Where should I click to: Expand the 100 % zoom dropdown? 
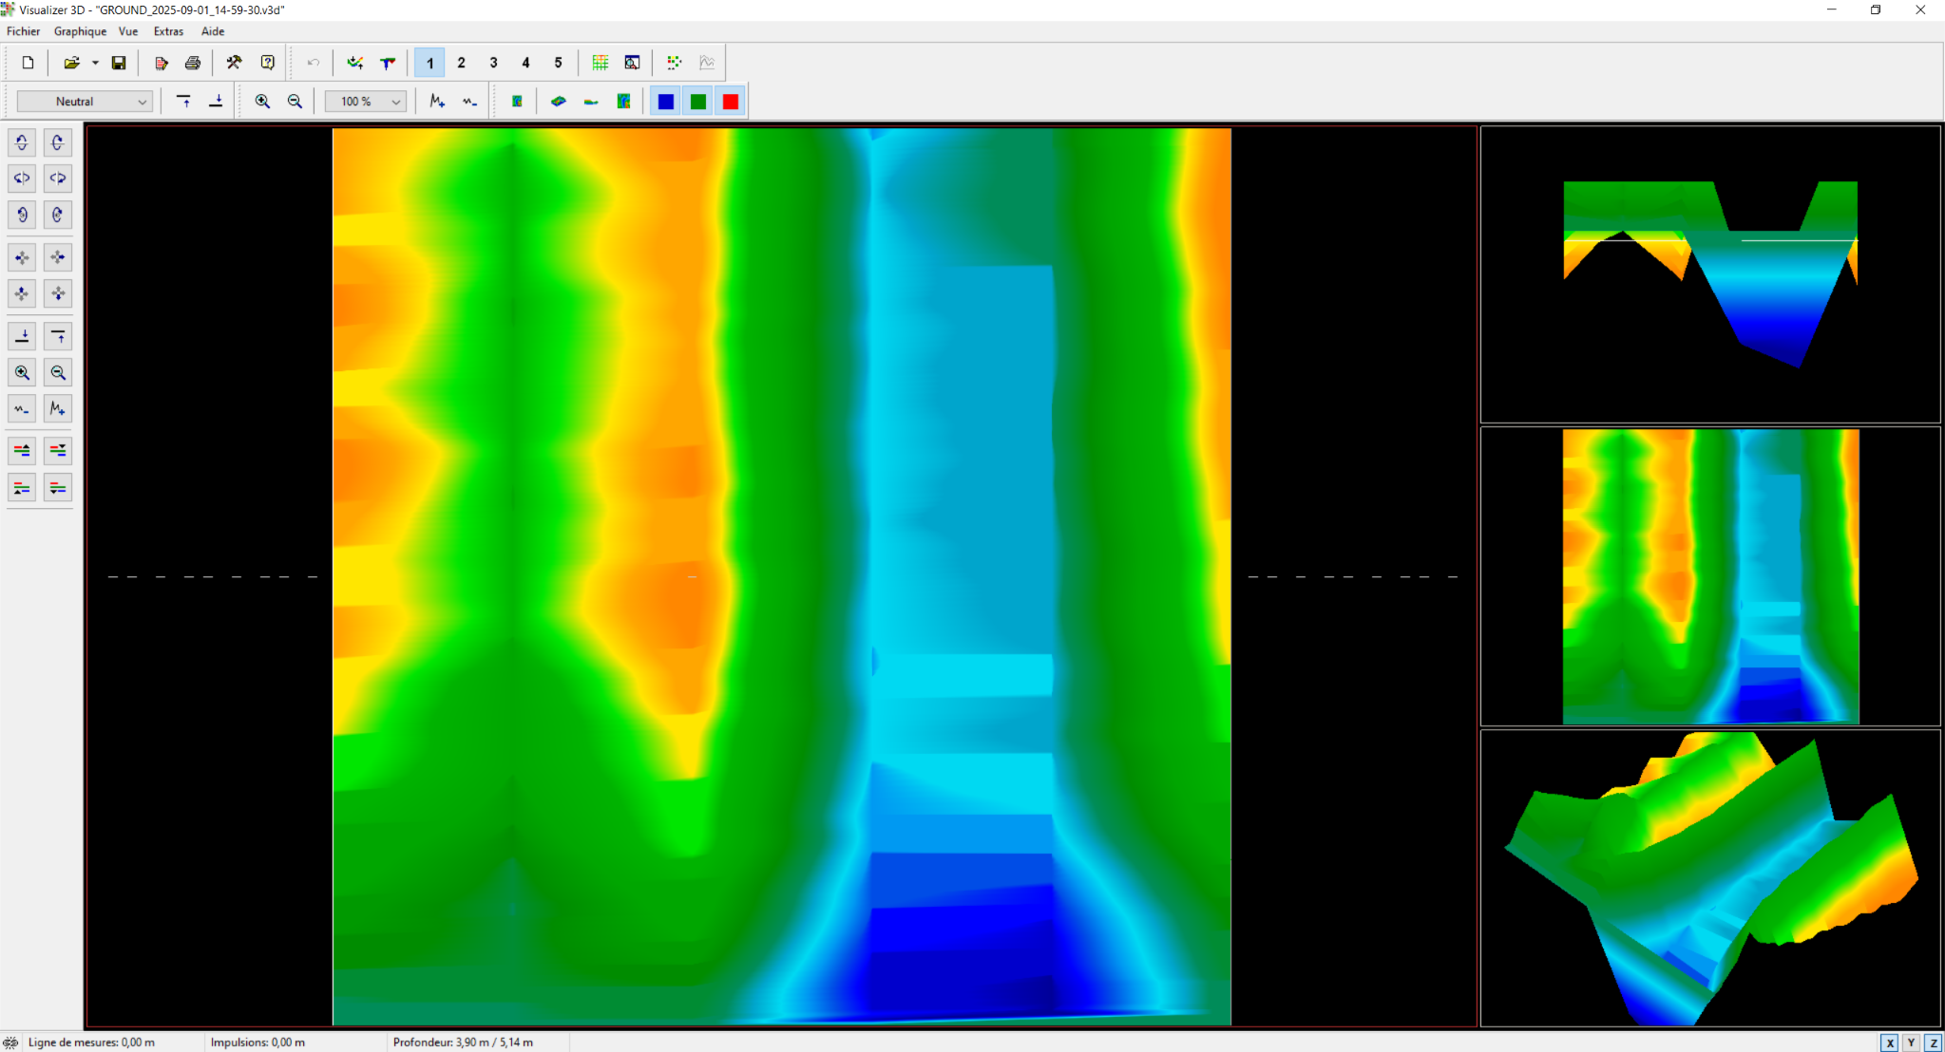[x=366, y=102]
